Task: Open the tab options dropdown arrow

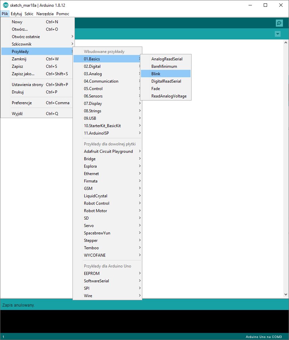Action: 278,34
